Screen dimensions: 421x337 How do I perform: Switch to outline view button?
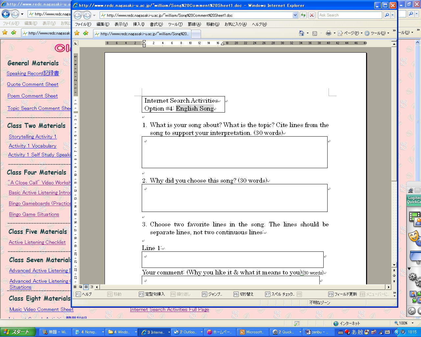[x=92, y=287]
